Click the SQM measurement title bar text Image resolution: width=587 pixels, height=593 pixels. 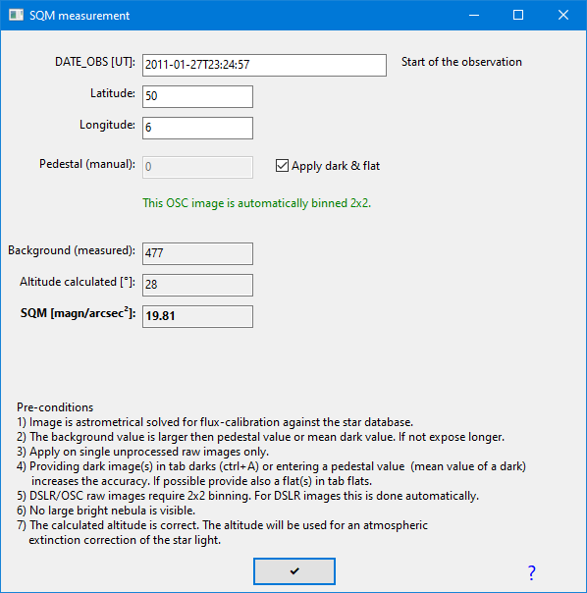click(80, 16)
